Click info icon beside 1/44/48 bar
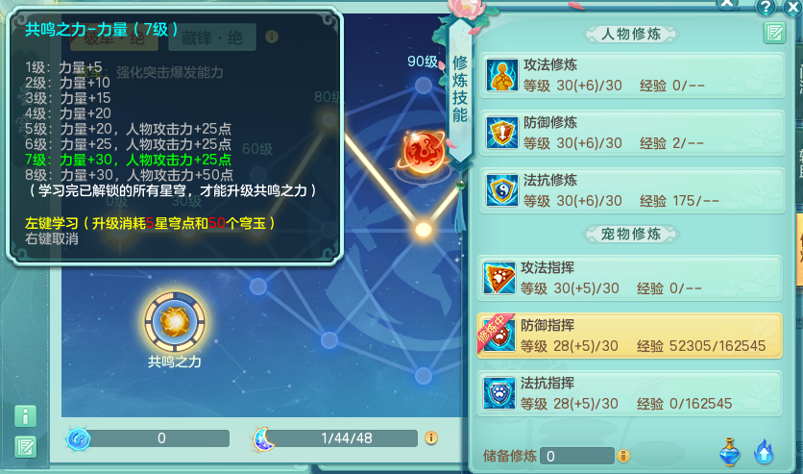The height and width of the screenshot is (474, 803). pyautogui.click(x=431, y=437)
